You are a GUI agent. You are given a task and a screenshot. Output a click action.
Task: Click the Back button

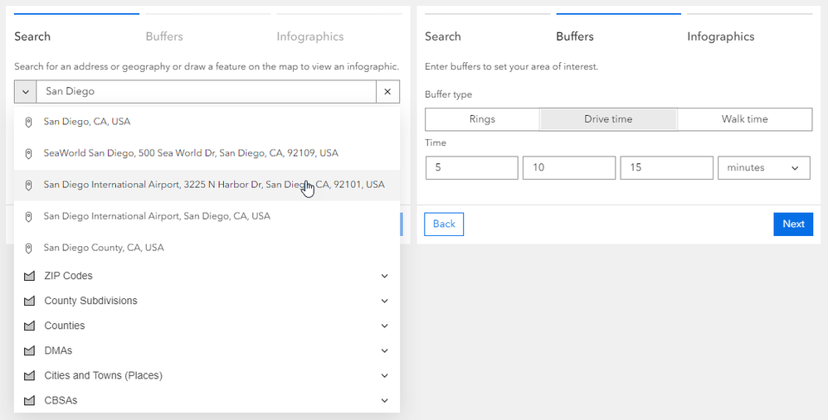pyautogui.click(x=444, y=224)
